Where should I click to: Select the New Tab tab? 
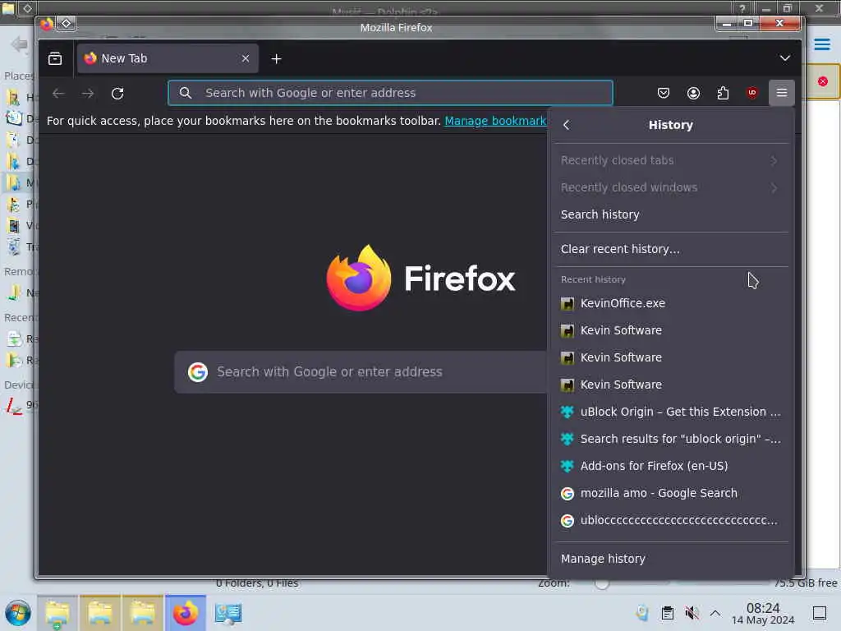168,58
